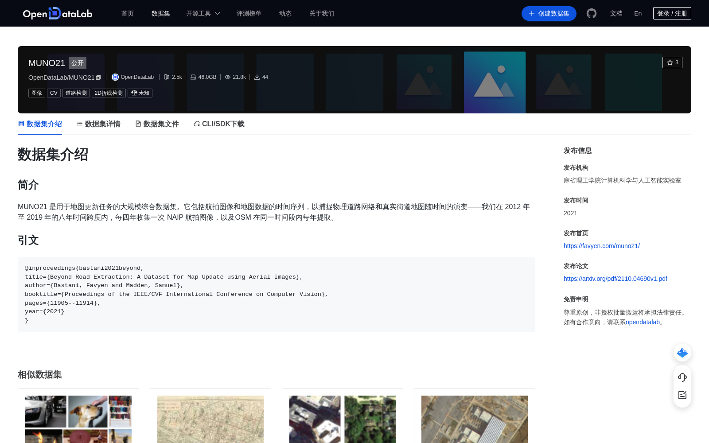Open the GitHub icon link
The width and height of the screenshot is (709, 443).
[x=592, y=13]
